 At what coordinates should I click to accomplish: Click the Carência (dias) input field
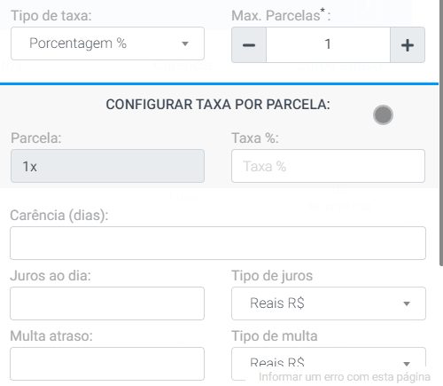218,243
